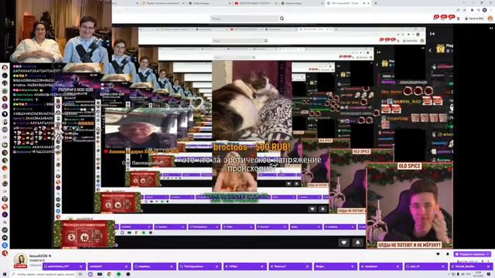The image size is (495, 278).
Task: Open the Windows Start menu
Action: click(x=5, y=274)
